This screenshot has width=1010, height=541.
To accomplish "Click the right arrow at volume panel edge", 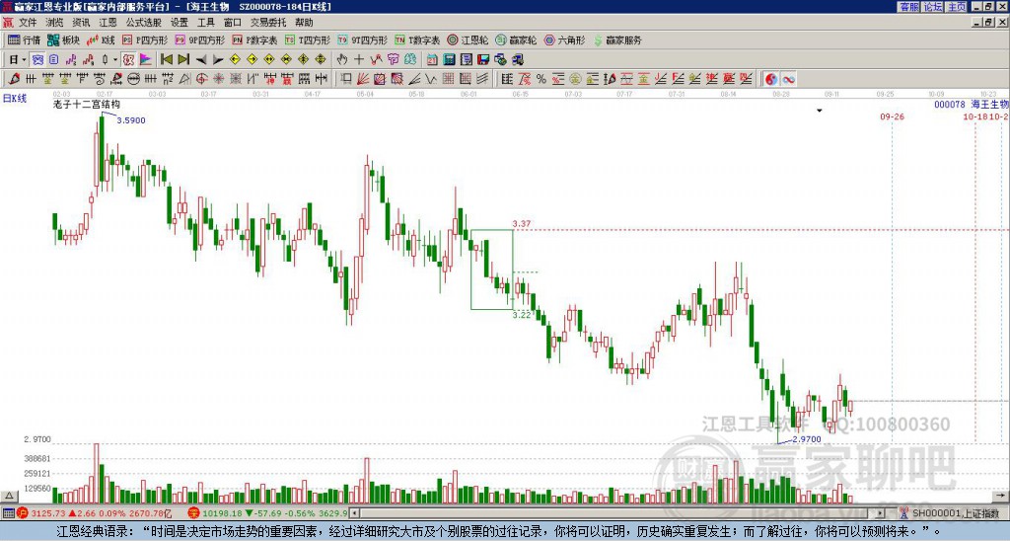I will pos(1001,496).
